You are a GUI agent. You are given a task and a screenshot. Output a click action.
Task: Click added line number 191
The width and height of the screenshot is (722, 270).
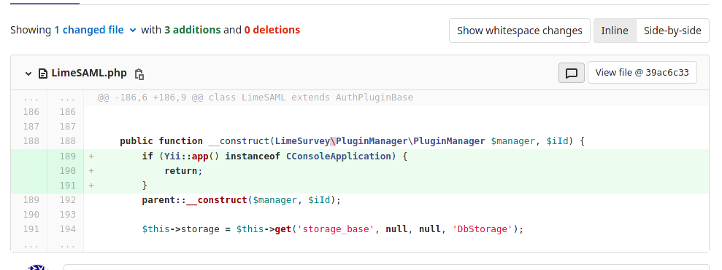pyautogui.click(x=68, y=186)
